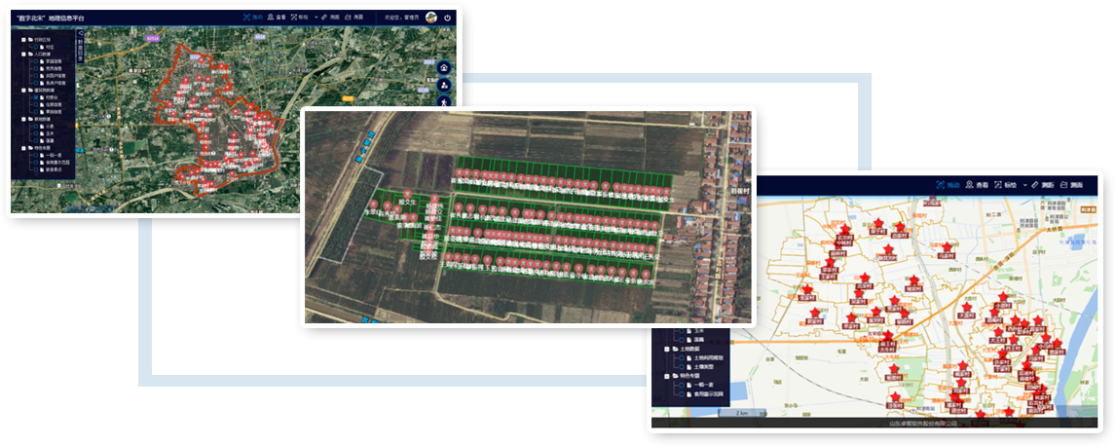Open the admin user avatar
Screen dimensions: 1115x446
[x=431, y=18]
